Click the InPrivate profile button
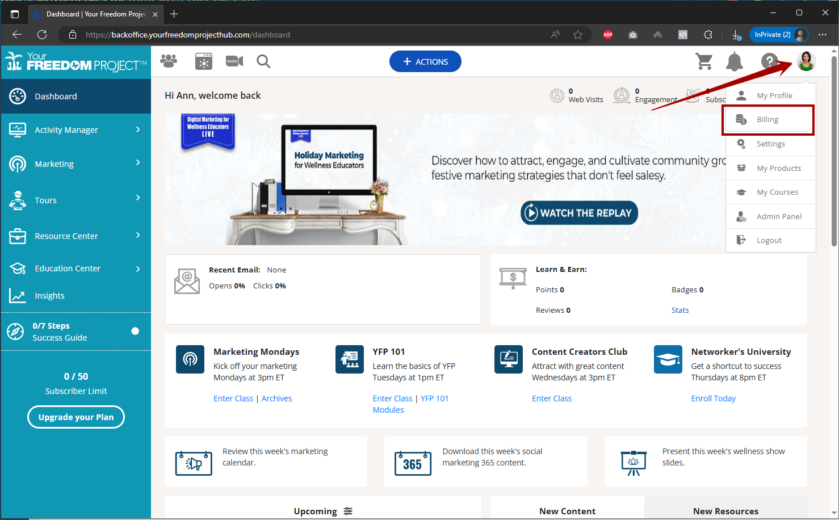The image size is (839, 520). (x=779, y=35)
